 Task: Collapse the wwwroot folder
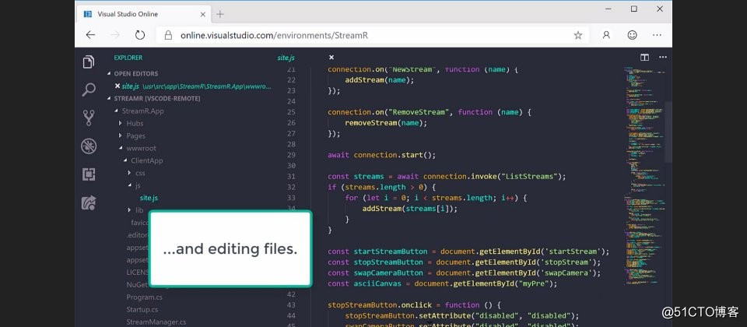coord(137,148)
